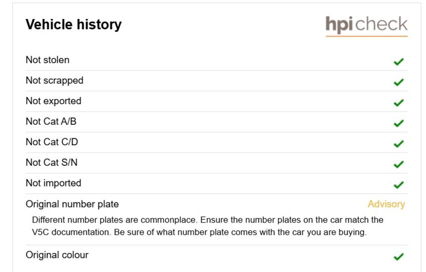This screenshot has height=272, width=426.
Task: Select the Not Cat S/N label
Action: click(51, 162)
